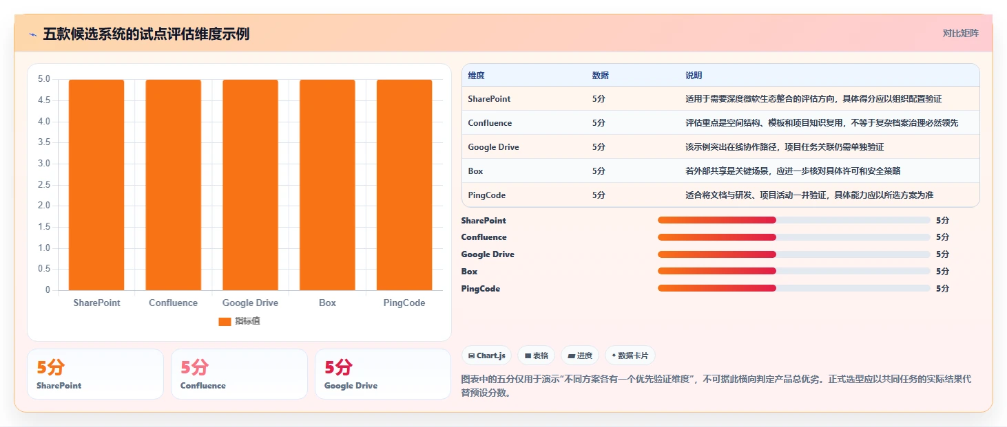Click the Google Drive progress bar
The image size is (1007, 427).
(794, 254)
